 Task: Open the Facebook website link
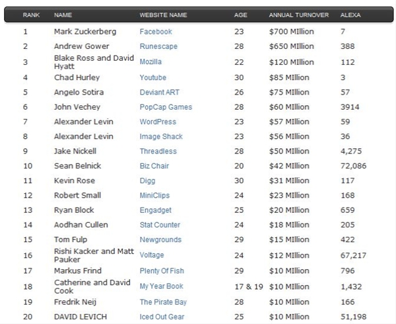point(156,32)
